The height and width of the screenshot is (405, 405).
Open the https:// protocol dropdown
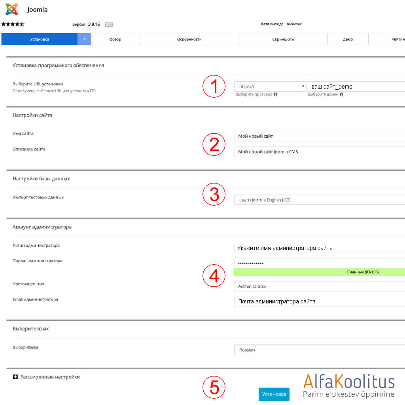click(x=270, y=87)
